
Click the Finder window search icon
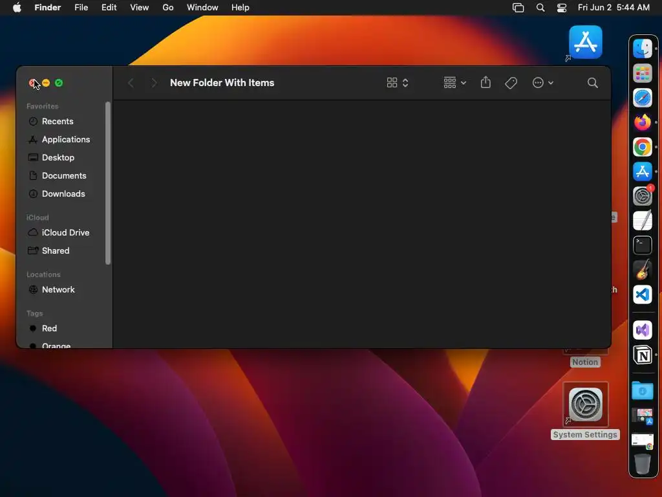coord(592,83)
